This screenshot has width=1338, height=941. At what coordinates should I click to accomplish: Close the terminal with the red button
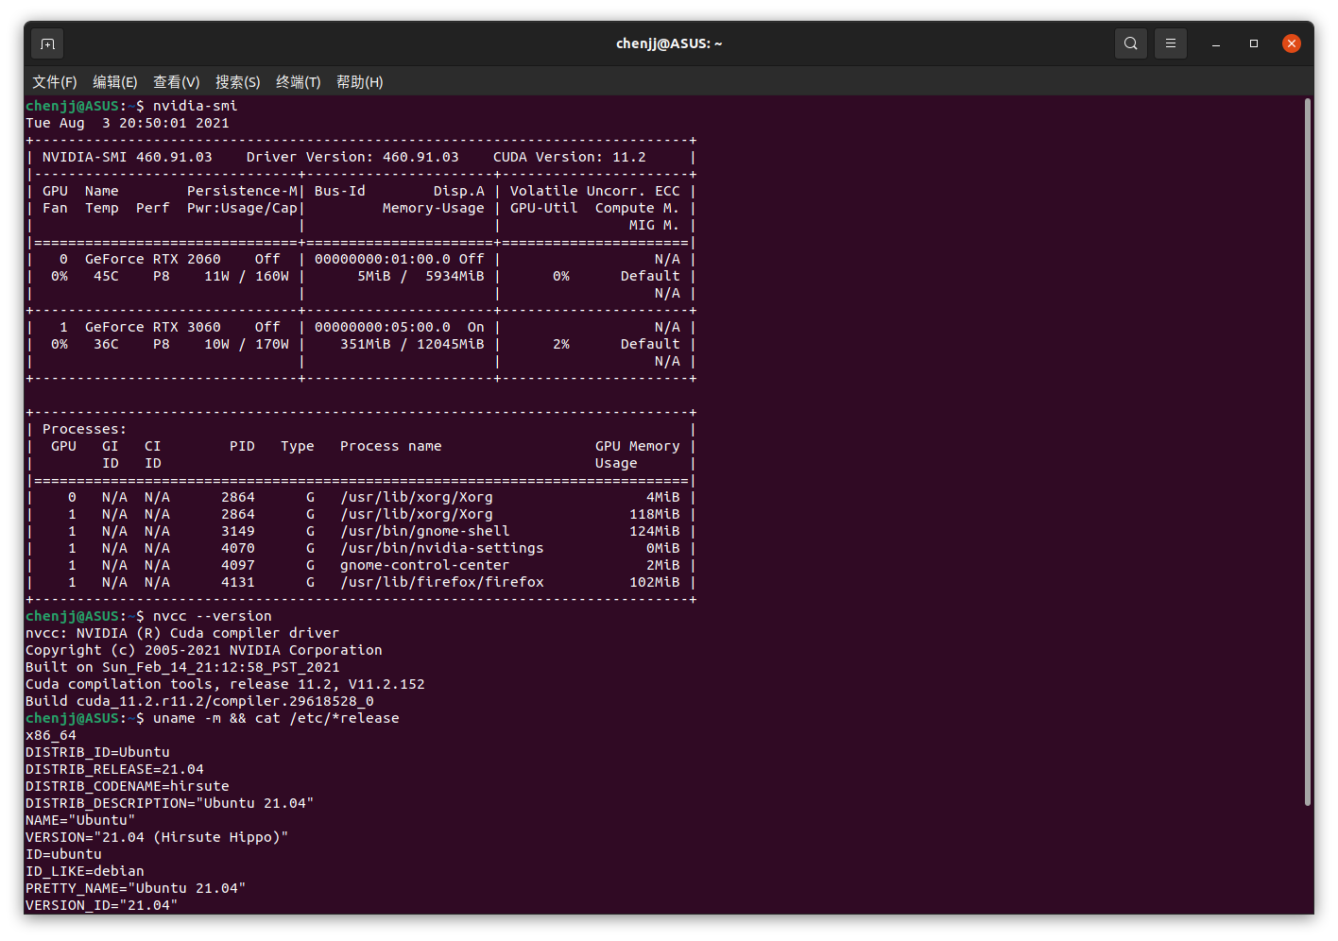point(1292,43)
